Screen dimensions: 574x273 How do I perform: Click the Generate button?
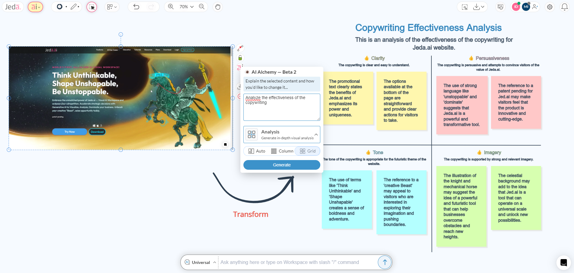[x=282, y=165]
